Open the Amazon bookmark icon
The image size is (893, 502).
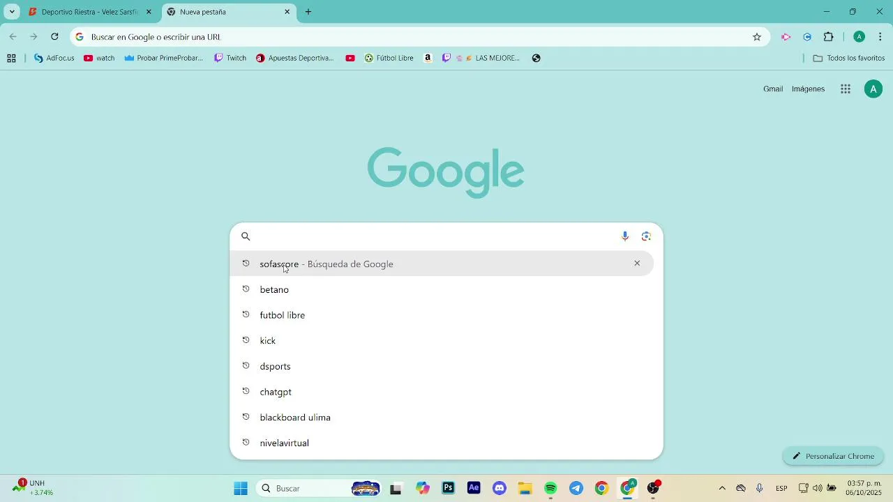(428, 59)
